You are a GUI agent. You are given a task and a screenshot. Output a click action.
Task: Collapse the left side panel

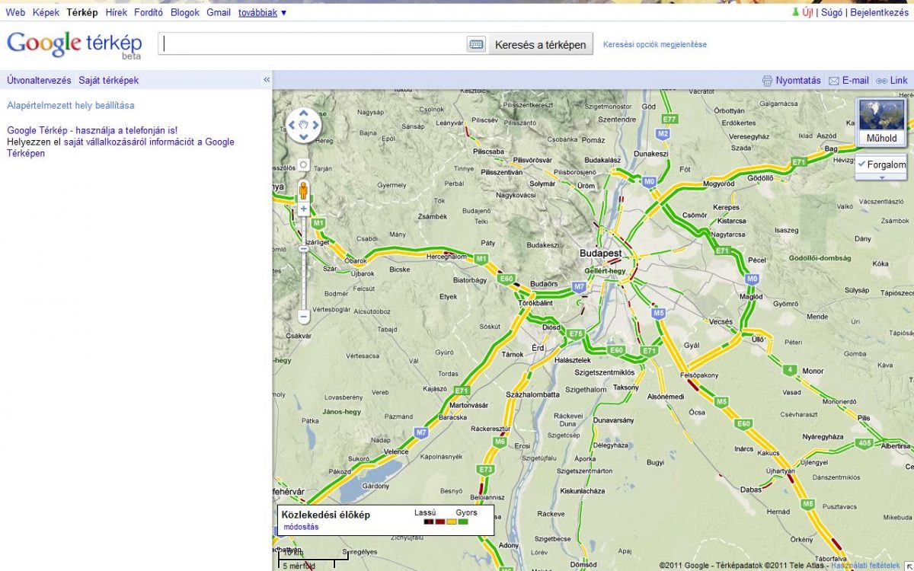click(x=267, y=80)
